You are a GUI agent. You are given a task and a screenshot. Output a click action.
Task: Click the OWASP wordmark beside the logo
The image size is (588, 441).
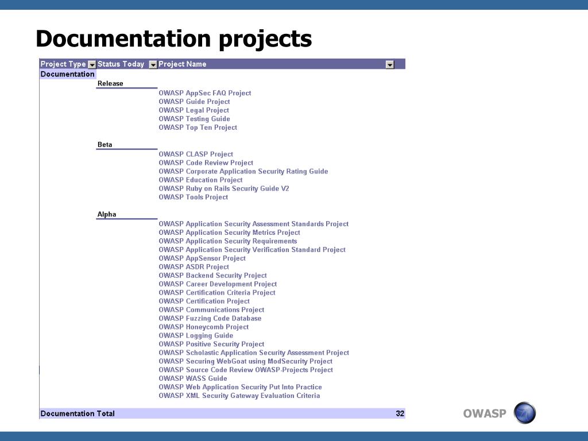coord(485,413)
